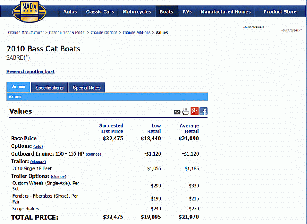The height and width of the screenshot is (224, 307).
Task: Open the RVs section
Action: coord(187,12)
